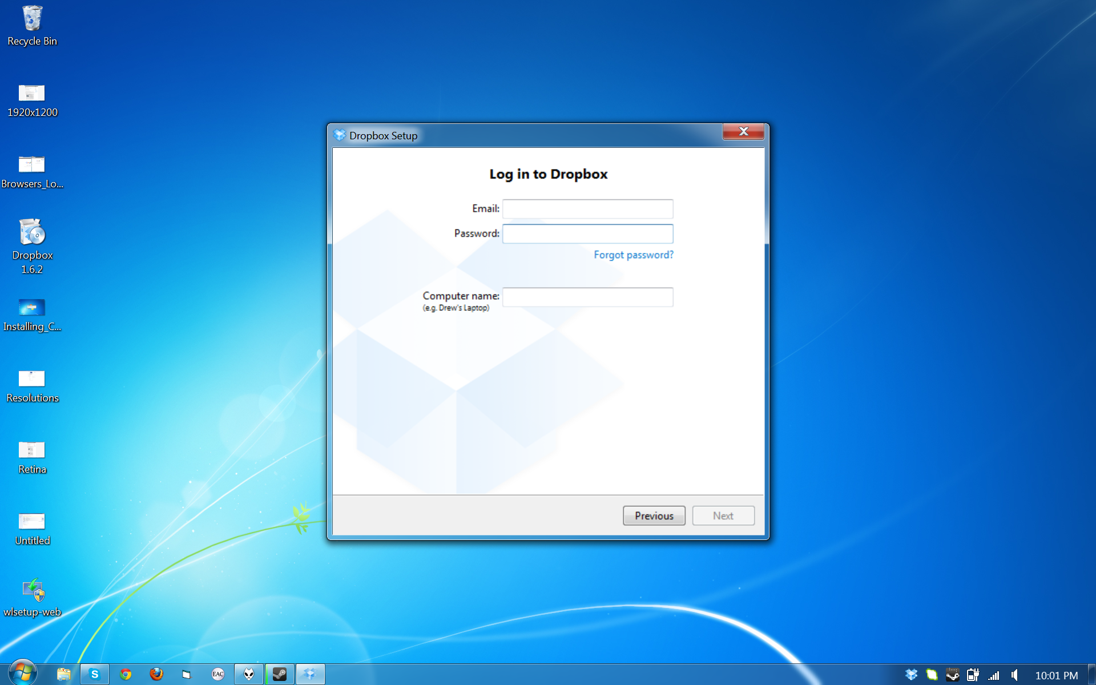Close the Dropbox Setup window
Image resolution: width=1096 pixels, height=685 pixels.
pos(743,132)
